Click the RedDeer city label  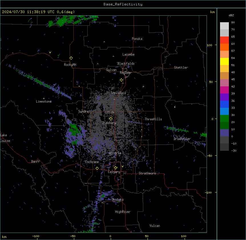126,73
